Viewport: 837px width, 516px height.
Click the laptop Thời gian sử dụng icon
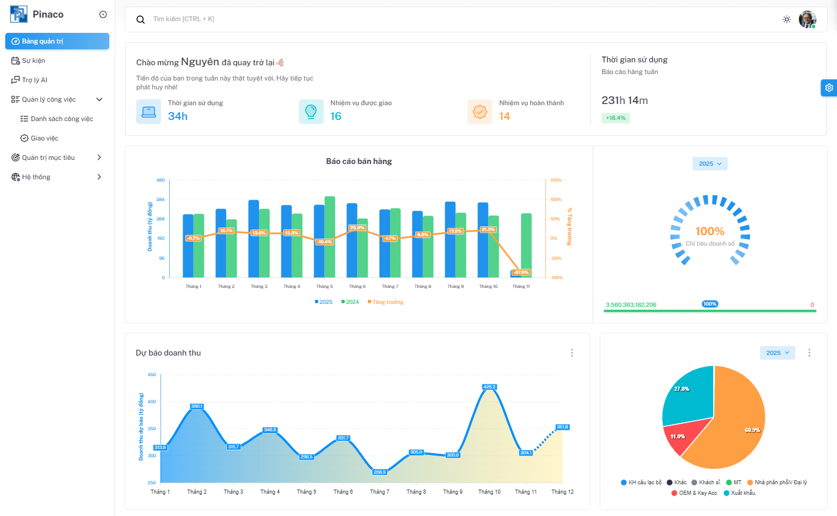tap(149, 112)
